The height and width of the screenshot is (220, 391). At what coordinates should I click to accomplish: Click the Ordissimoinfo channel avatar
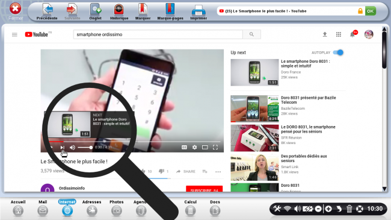pos(48,188)
